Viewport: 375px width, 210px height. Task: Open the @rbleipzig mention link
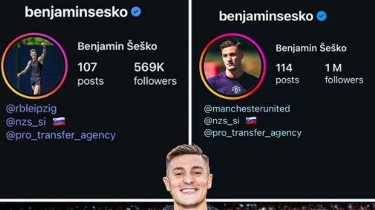(x=31, y=108)
